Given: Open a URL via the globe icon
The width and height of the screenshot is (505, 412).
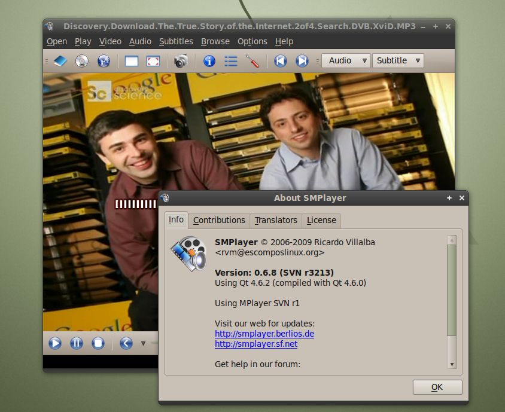Looking at the screenshot, I should 104,61.
